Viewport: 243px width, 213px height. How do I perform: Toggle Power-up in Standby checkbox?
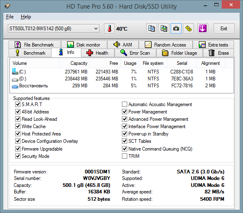click(x=124, y=133)
